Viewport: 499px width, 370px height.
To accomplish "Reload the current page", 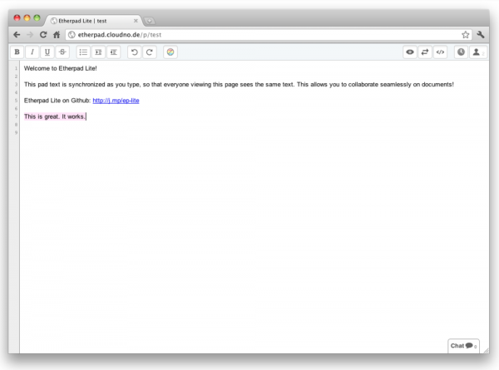I will click(x=43, y=35).
